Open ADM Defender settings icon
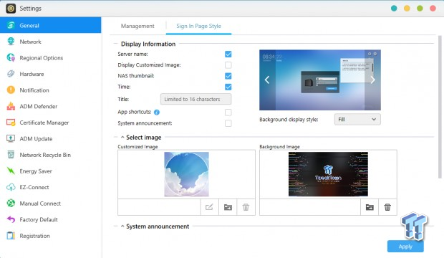 tap(11, 106)
